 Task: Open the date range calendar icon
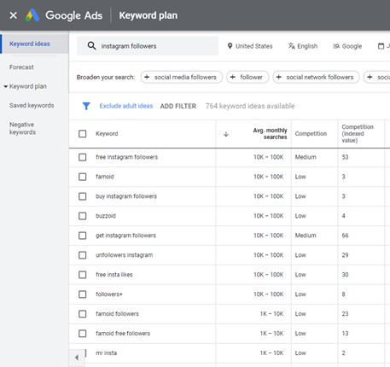(381, 46)
